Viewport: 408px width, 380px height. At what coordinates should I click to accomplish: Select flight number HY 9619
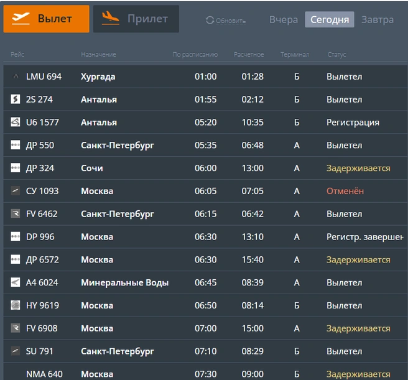click(x=42, y=305)
